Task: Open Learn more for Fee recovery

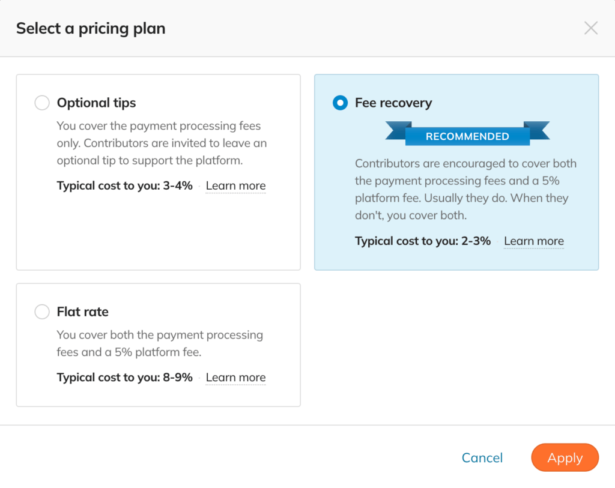Action: pyautogui.click(x=534, y=241)
